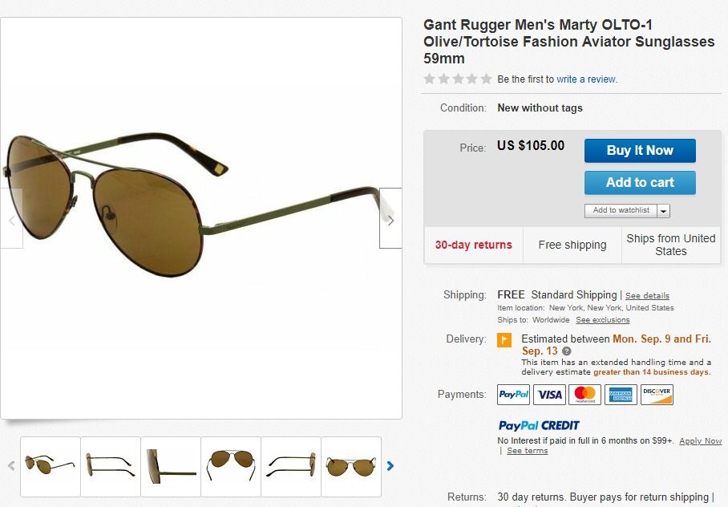Click the Discover card icon
Image resolution: width=728 pixels, height=507 pixels.
657,394
